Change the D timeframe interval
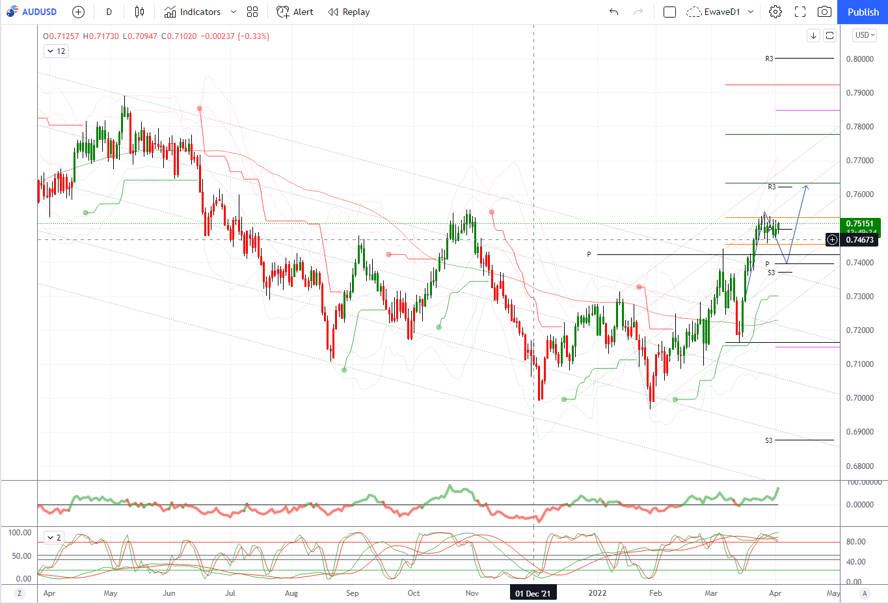The image size is (888, 603). pos(109,12)
